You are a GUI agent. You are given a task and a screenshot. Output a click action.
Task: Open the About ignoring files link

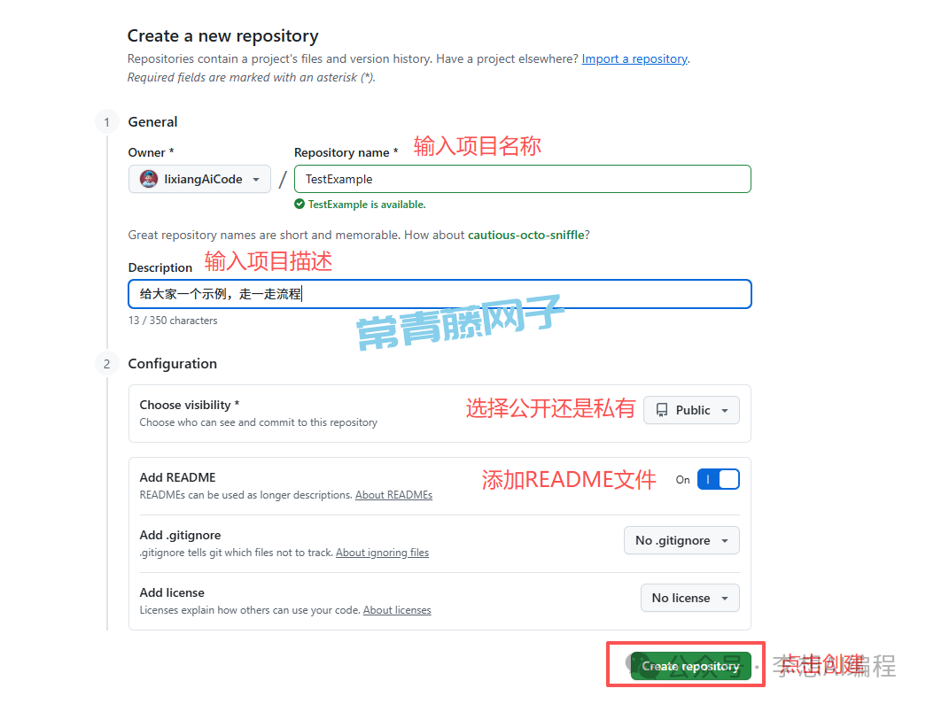point(383,553)
